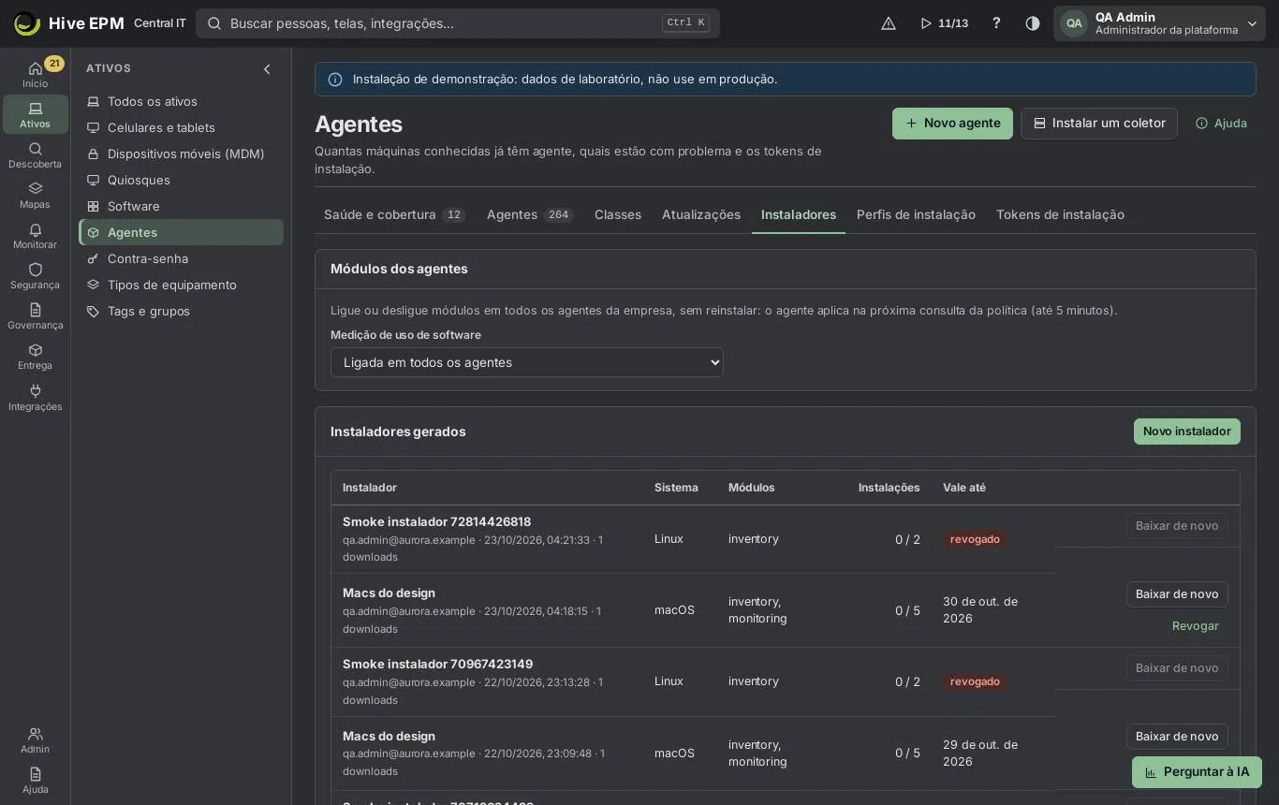Select Contra-senha in sidebar

pyautogui.click(x=181, y=258)
